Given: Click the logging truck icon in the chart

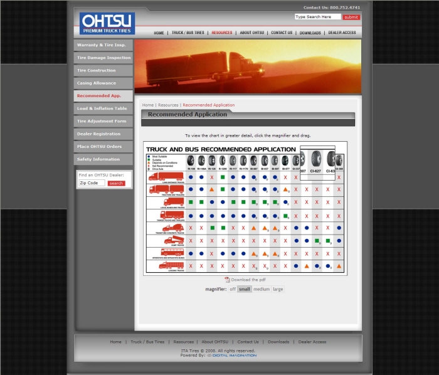Looking at the screenshot, I should pos(171,266).
